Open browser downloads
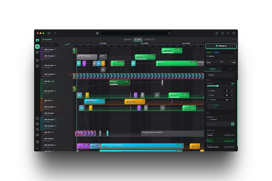272x181 pixels. 217,33
